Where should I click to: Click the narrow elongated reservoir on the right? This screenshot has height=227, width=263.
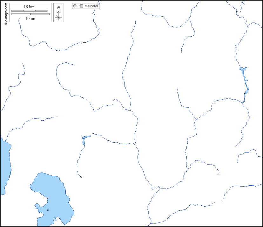coord(245,84)
